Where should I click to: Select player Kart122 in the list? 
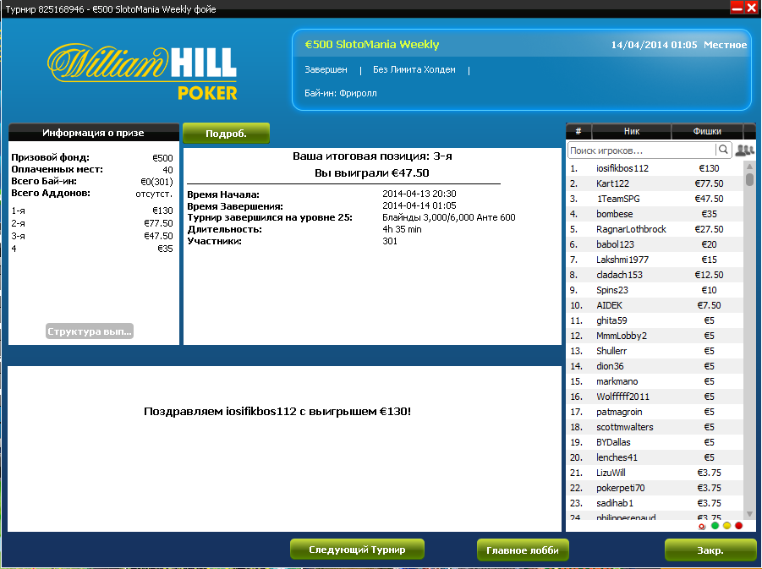[655, 183]
